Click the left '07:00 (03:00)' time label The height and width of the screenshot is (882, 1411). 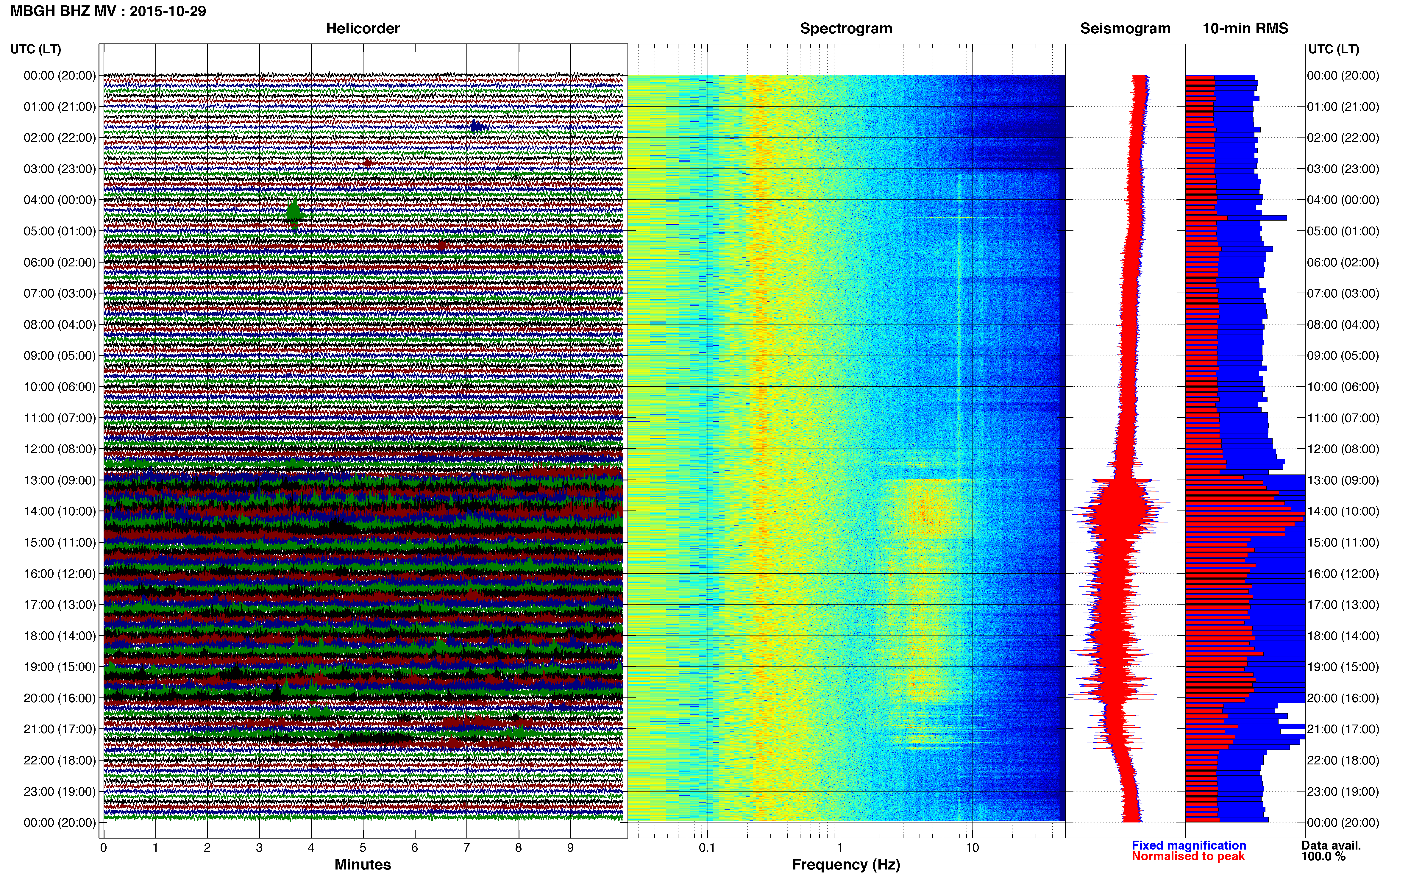tap(60, 294)
